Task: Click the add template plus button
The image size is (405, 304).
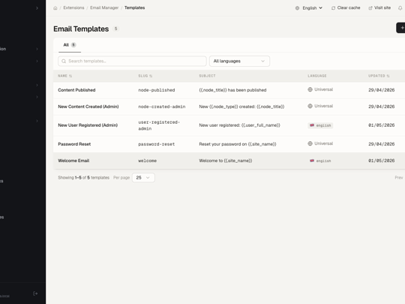Action: coord(401,28)
